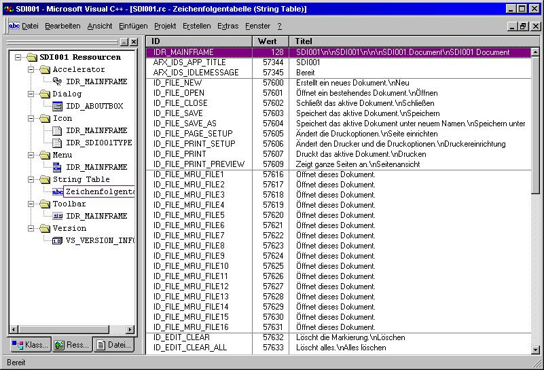This screenshot has width=544, height=370.
Task: Open the ? help menu
Action: 280,26
